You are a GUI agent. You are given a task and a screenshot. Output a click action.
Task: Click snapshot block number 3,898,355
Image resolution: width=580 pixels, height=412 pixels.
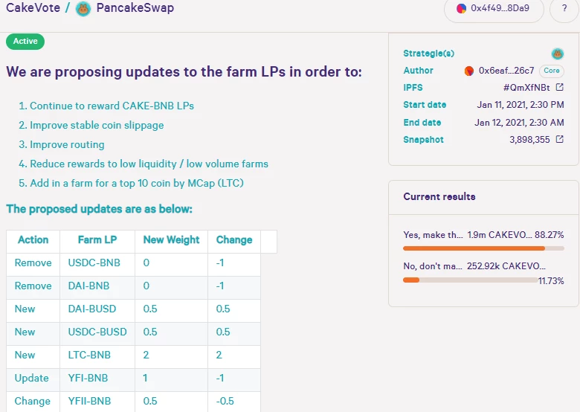coord(529,140)
